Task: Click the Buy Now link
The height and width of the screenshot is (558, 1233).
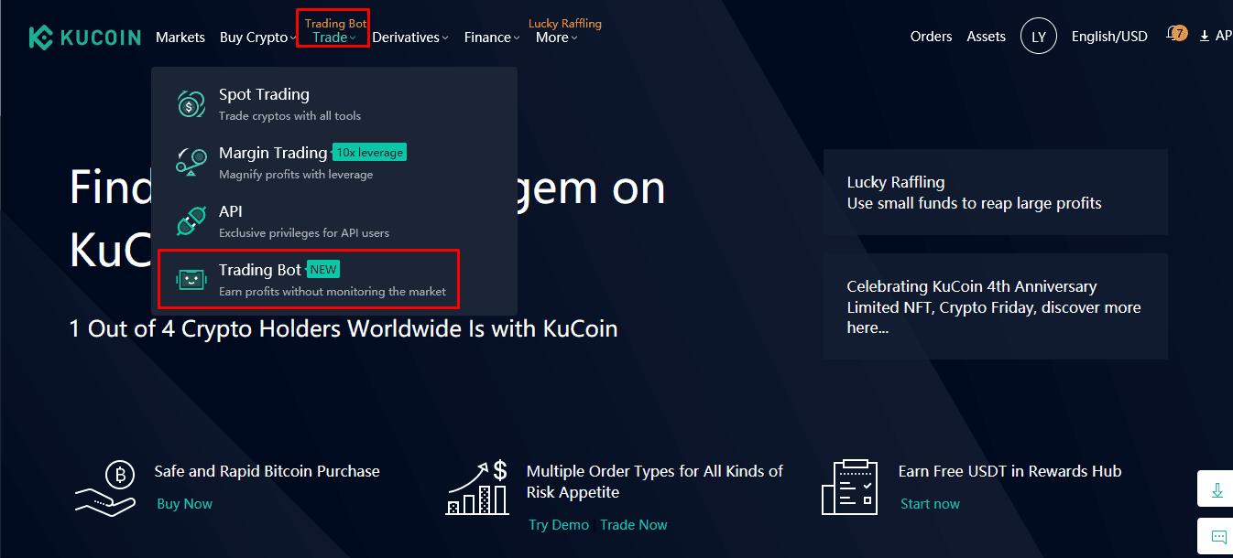Action: 184,504
